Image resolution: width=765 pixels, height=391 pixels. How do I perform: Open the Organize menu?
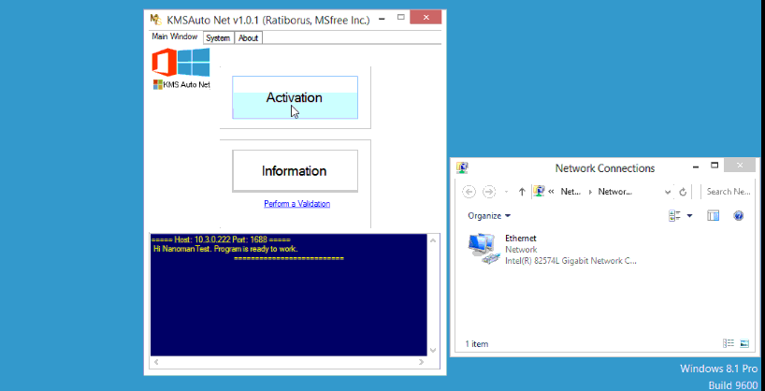click(489, 216)
